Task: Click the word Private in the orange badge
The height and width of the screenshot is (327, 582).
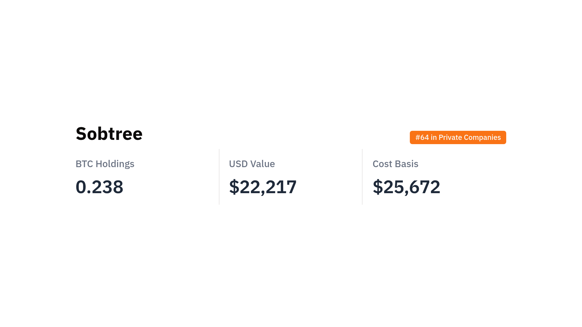Action: coord(450,137)
